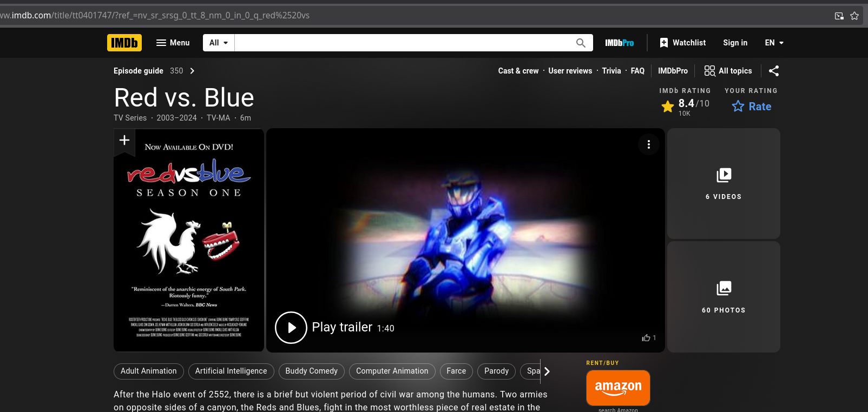868x412 pixels.
Task: Open the three-dot video options menu
Action: tap(648, 144)
